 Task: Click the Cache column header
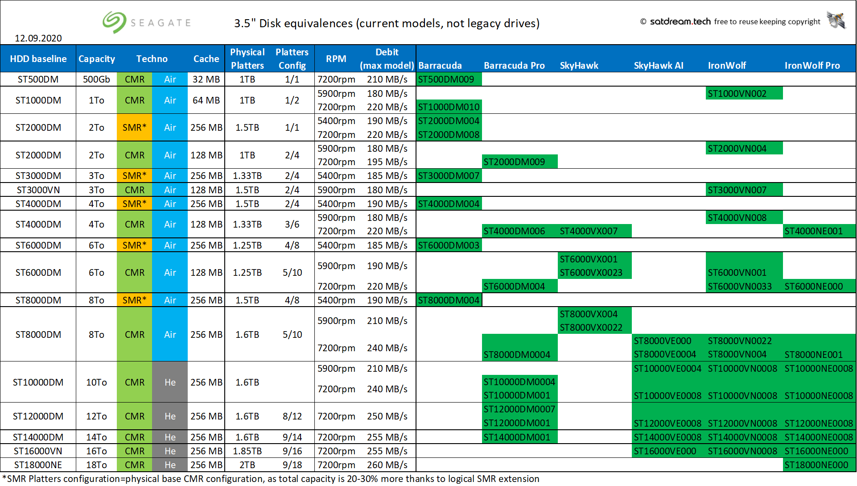pyautogui.click(x=206, y=59)
